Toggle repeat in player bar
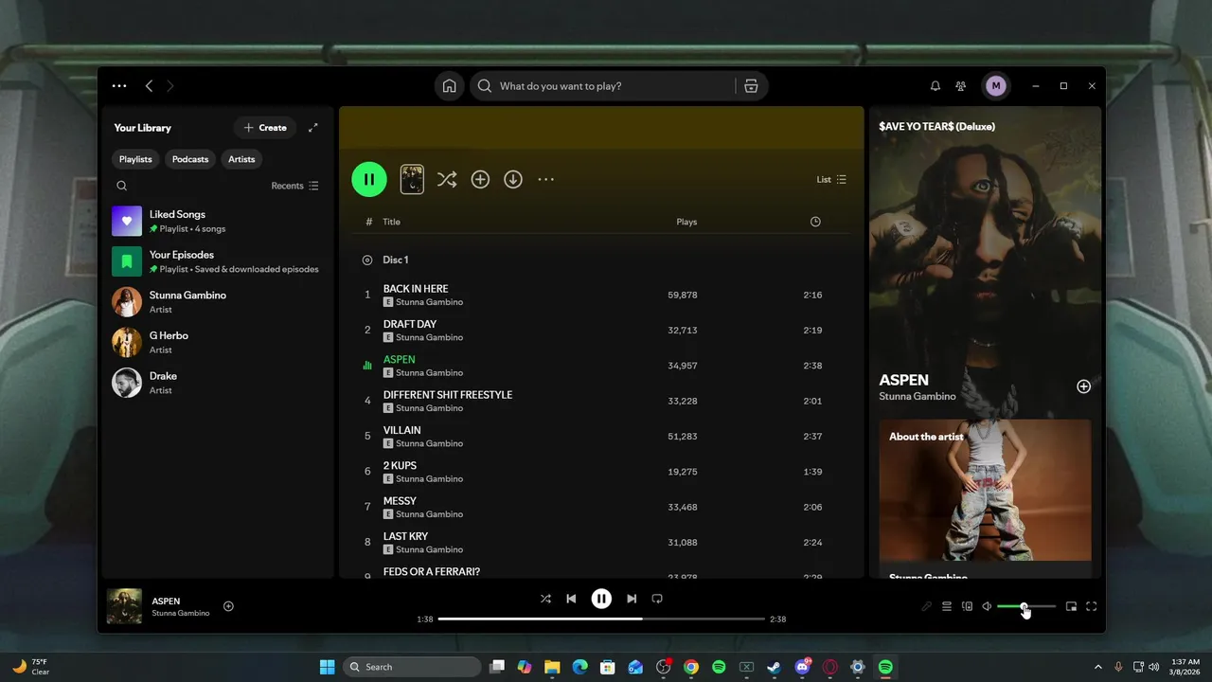1212x682 pixels. pos(657,599)
